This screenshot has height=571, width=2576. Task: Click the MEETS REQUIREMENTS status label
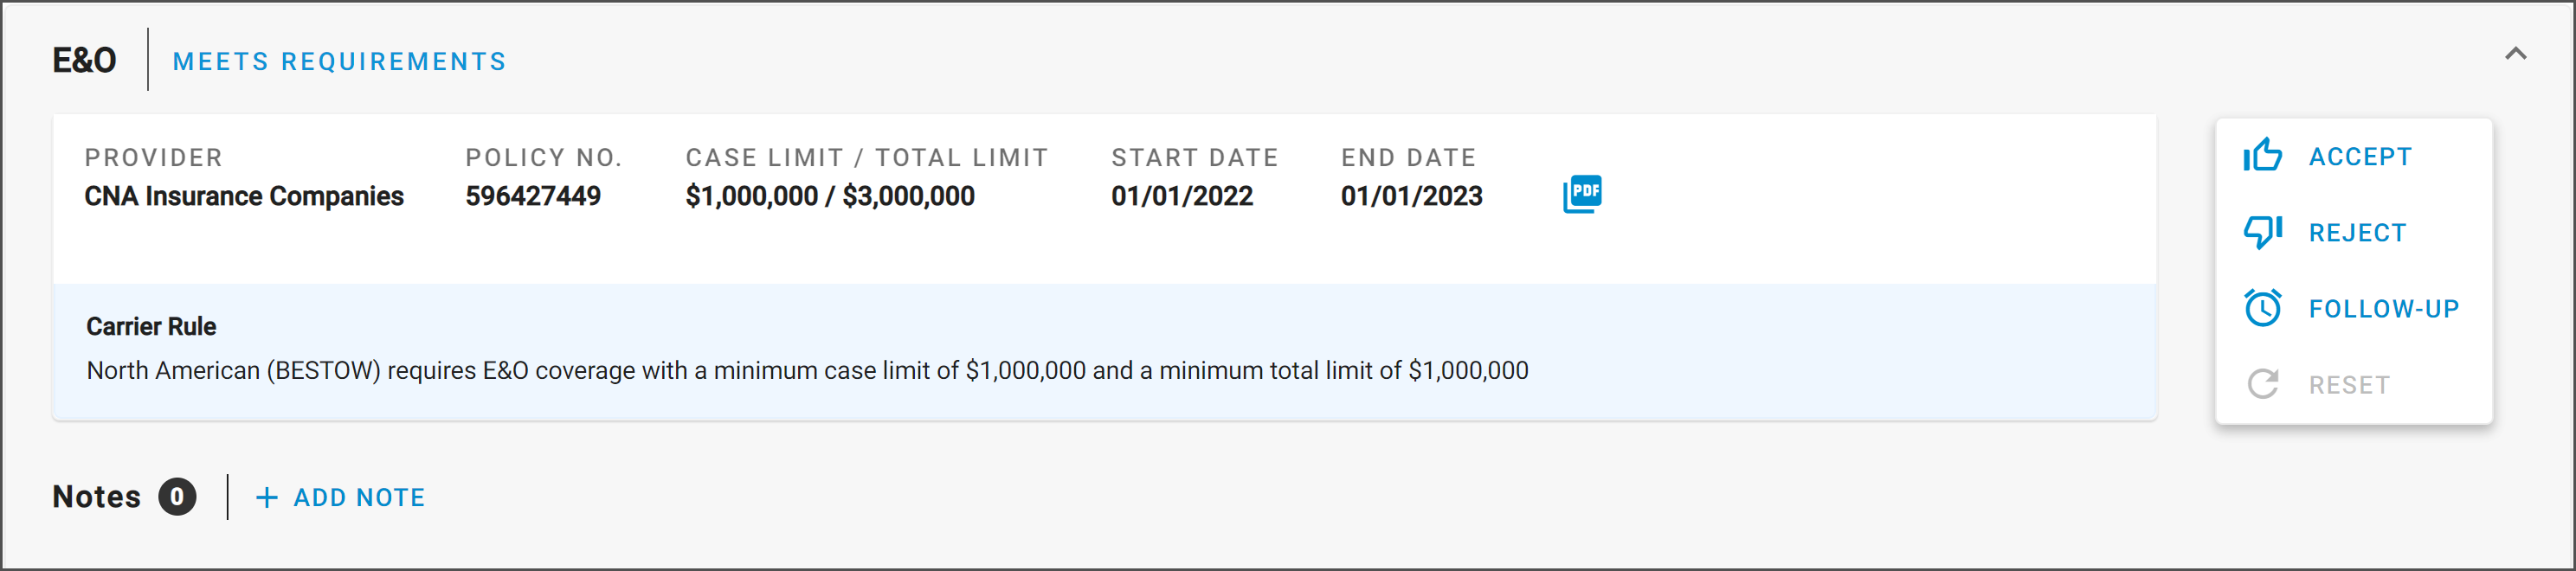(339, 62)
